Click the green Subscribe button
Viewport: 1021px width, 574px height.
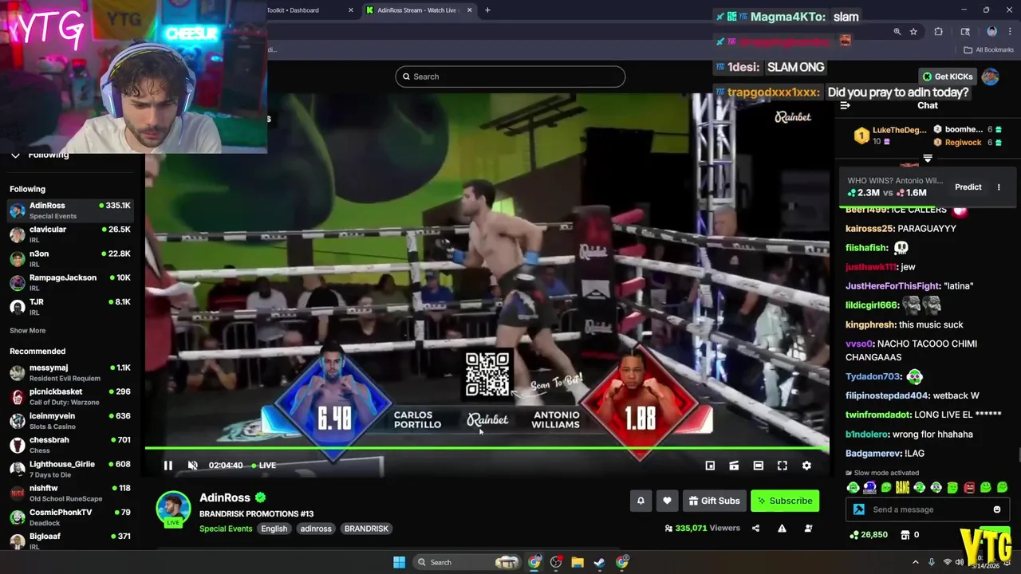point(785,501)
